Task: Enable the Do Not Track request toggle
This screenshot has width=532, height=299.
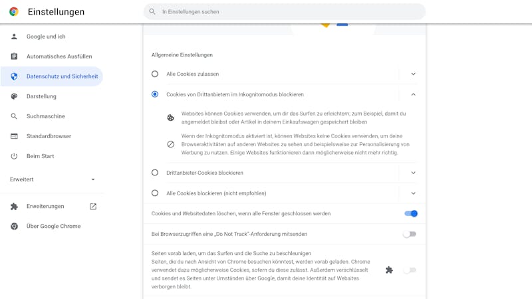Action: [x=410, y=234]
